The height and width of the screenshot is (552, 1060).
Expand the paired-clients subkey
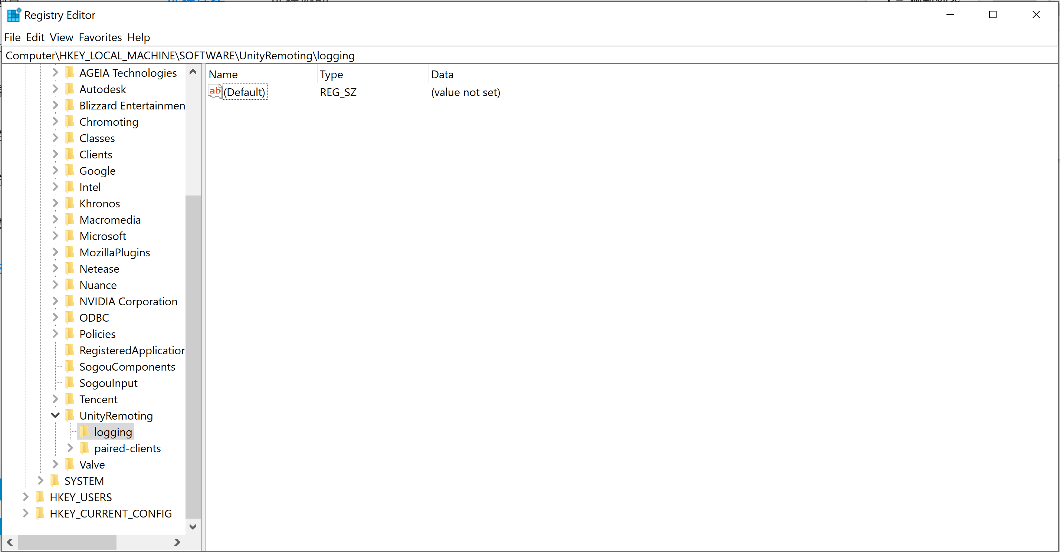coord(70,448)
